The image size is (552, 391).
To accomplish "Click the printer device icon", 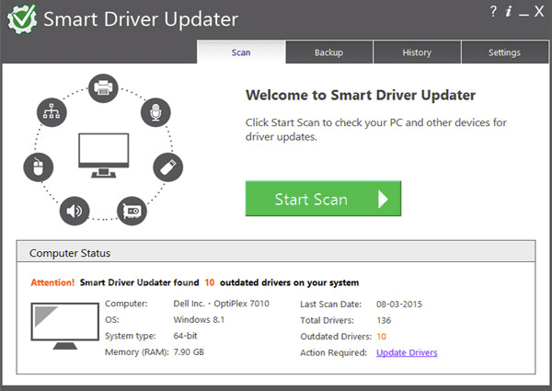I will [103, 88].
